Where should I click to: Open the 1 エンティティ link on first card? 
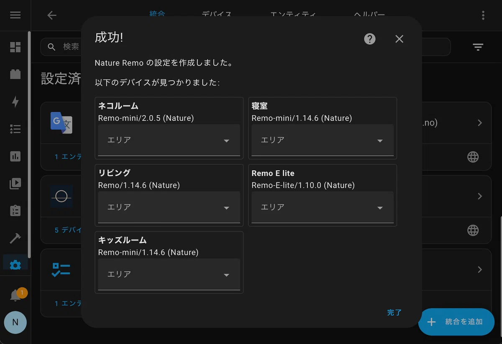point(68,157)
